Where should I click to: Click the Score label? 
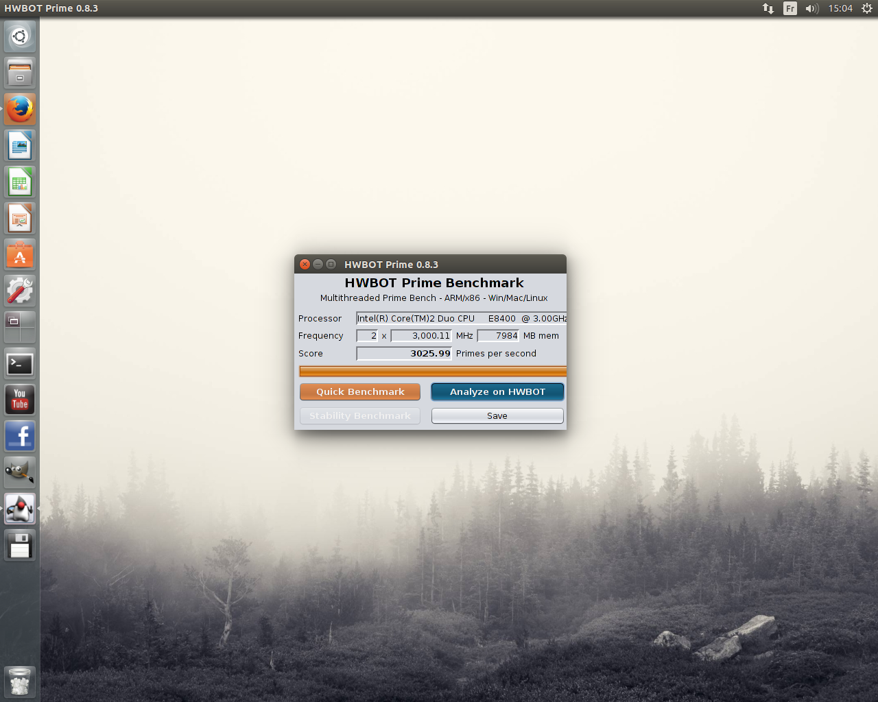coord(311,353)
